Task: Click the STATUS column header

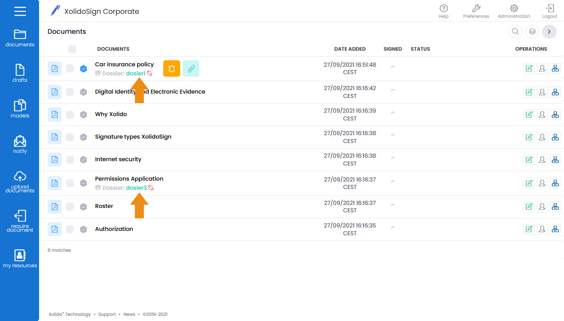Action: tap(420, 49)
